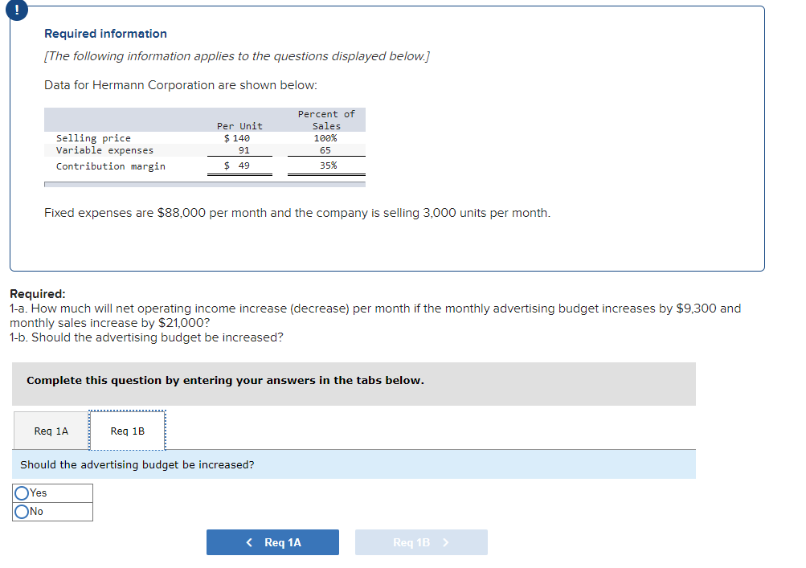
Task: Click the bold Required: label
Action: [38, 294]
